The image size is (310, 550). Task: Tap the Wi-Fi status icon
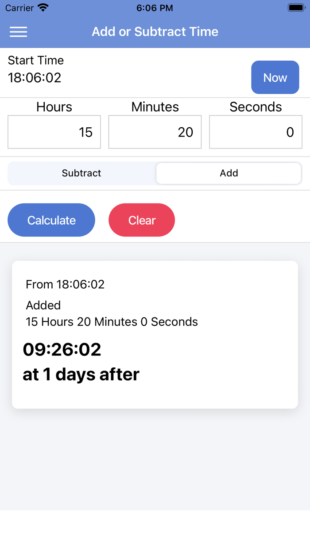click(x=42, y=7)
